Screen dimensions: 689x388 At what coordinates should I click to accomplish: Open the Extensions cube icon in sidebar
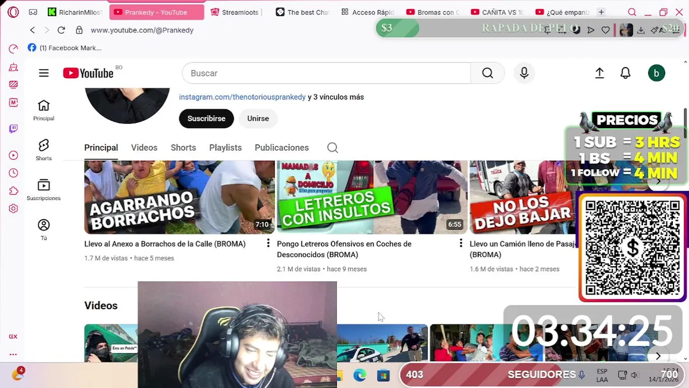coord(13,191)
